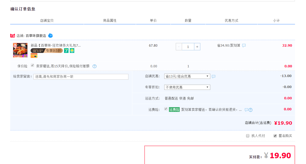Click the green 7-day return badge
The height and width of the screenshot is (164, 306).
66,51
